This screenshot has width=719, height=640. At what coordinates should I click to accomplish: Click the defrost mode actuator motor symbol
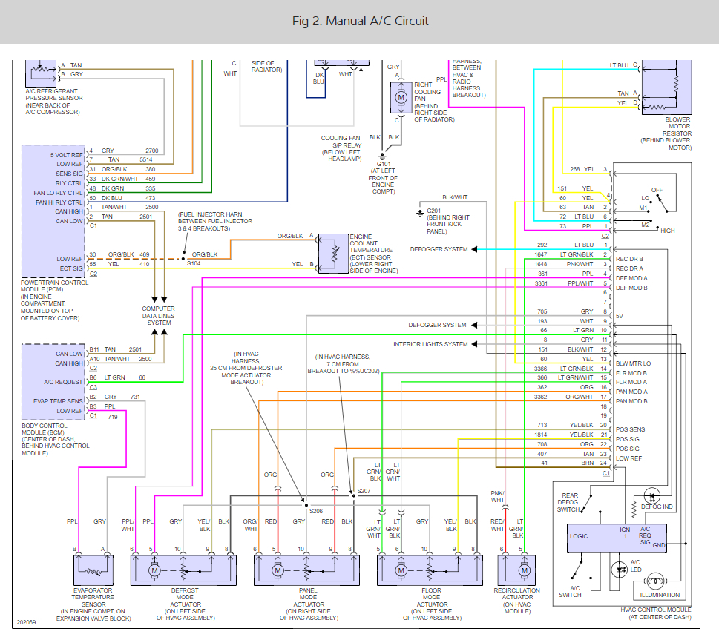click(154, 571)
